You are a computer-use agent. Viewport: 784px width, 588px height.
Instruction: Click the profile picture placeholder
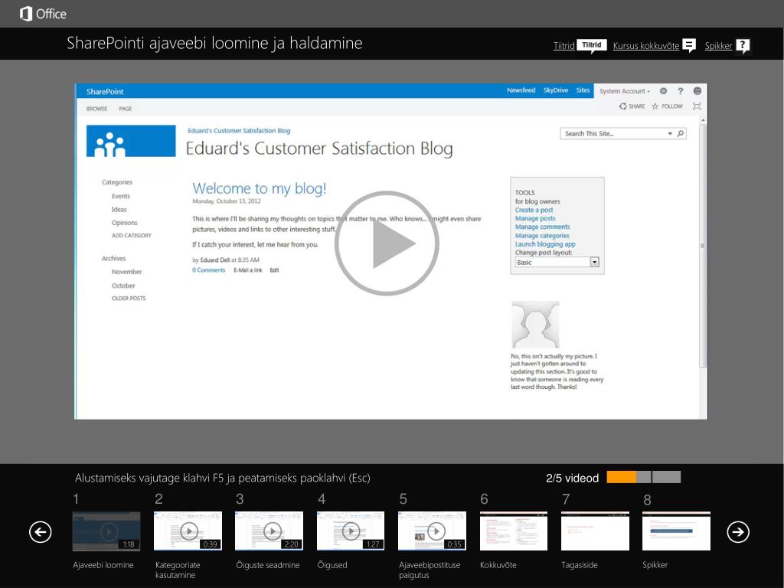click(x=535, y=325)
